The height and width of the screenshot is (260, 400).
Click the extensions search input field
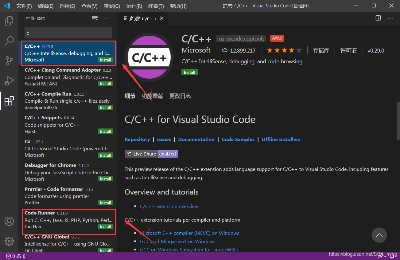68,33
